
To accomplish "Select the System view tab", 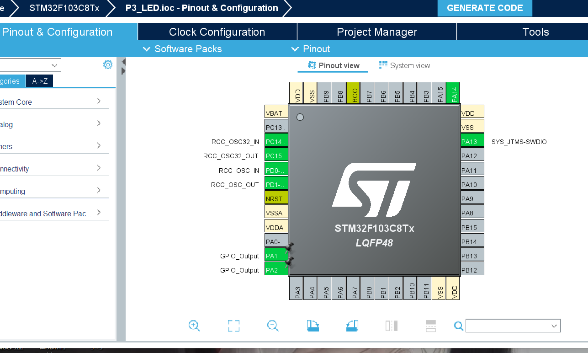I will pos(404,65).
